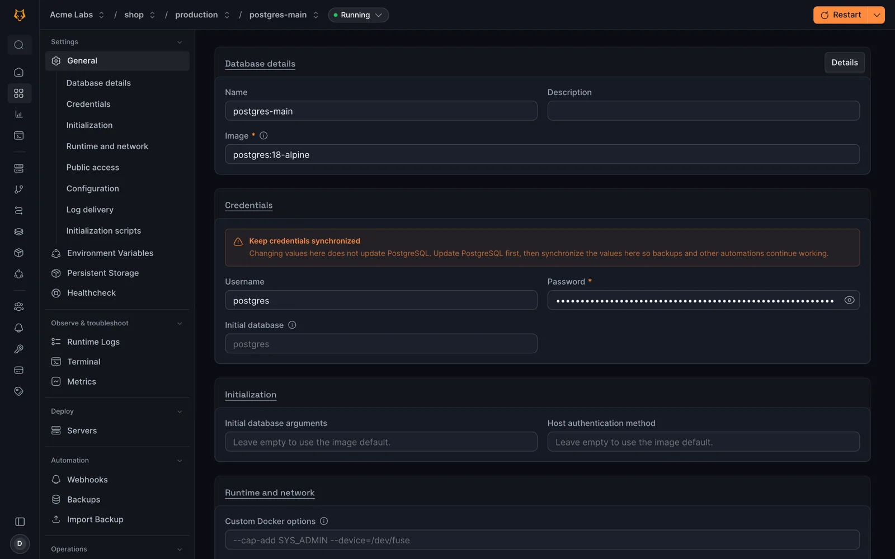The width and height of the screenshot is (895, 559).
Task: Open the bar chart icon in the rail
Action: (x=19, y=115)
